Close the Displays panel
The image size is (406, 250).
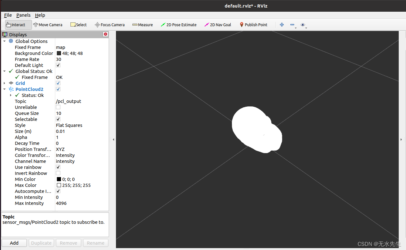click(106, 34)
